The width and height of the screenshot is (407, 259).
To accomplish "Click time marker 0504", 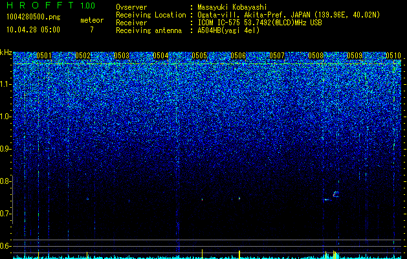I will coord(160,56).
